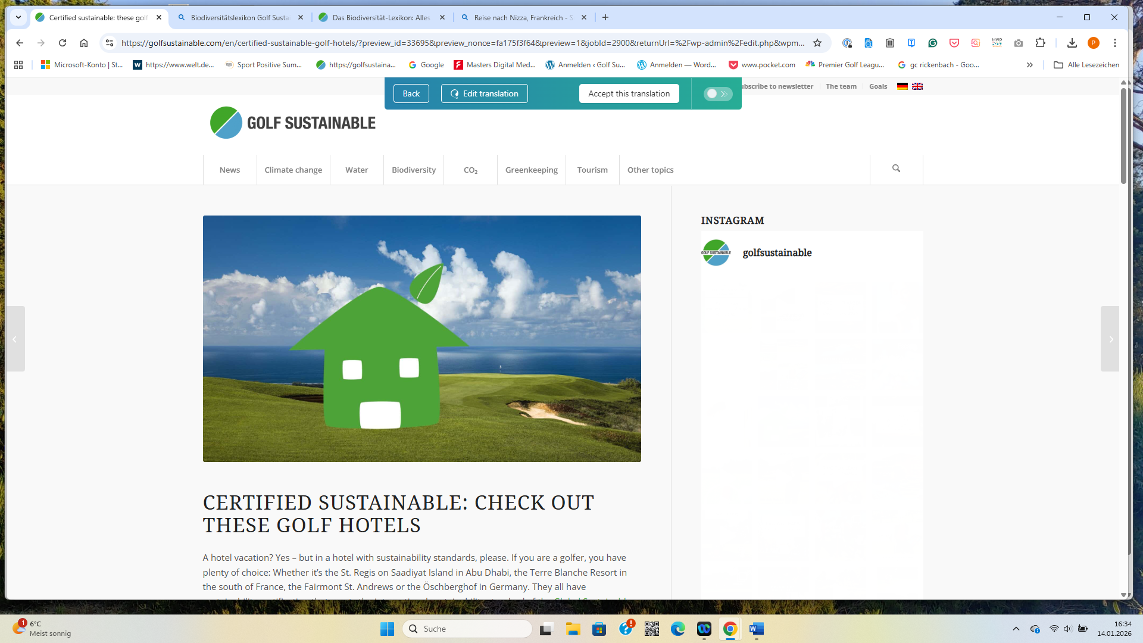
Task: Open the Biodiversity menu item
Action: click(413, 170)
